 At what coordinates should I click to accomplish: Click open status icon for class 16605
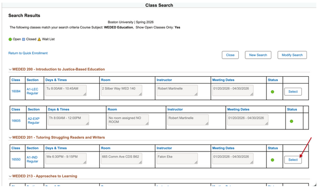[291, 121]
